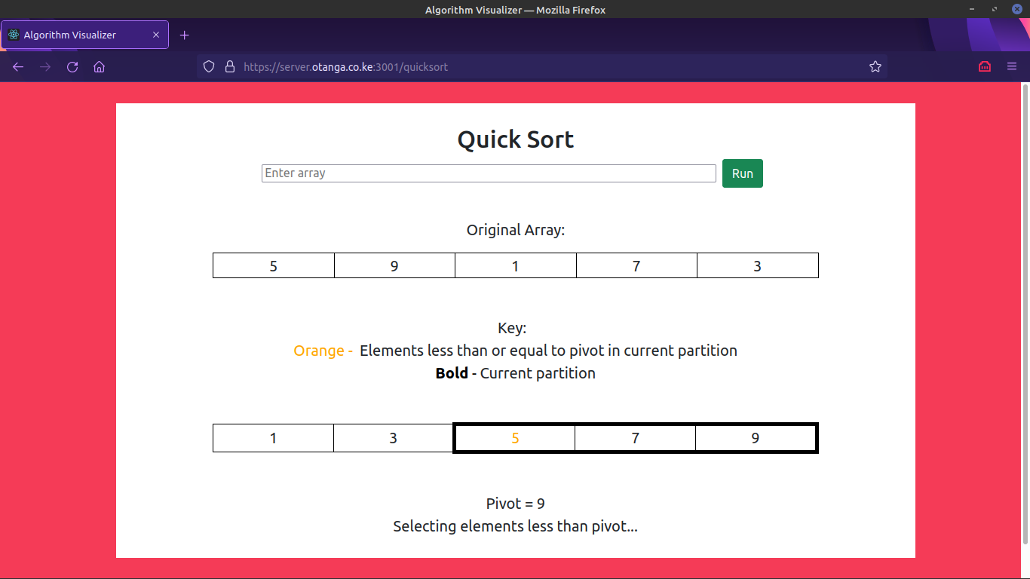Click the Quick Sort heading
The height and width of the screenshot is (579, 1030).
click(515, 139)
